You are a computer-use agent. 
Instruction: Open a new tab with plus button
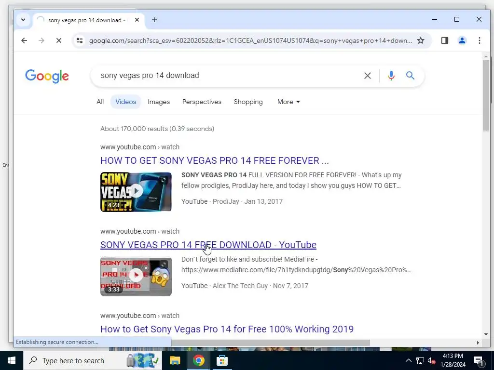(154, 20)
